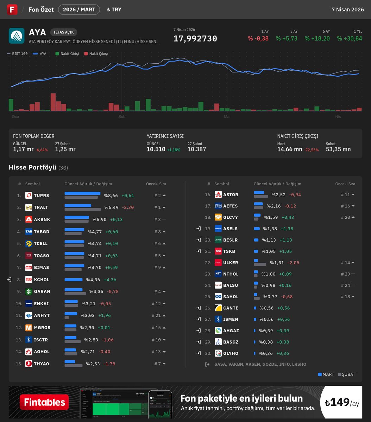This screenshot has width=371, height=422.
Task: Click the NTHOL stock logo
Action: click(x=218, y=274)
